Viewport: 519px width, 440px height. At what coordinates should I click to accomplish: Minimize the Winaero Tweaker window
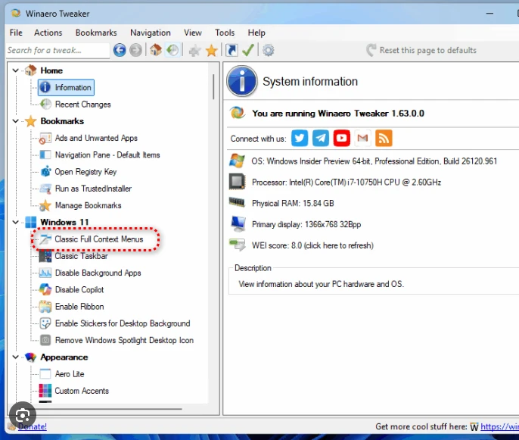[x=490, y=14]
